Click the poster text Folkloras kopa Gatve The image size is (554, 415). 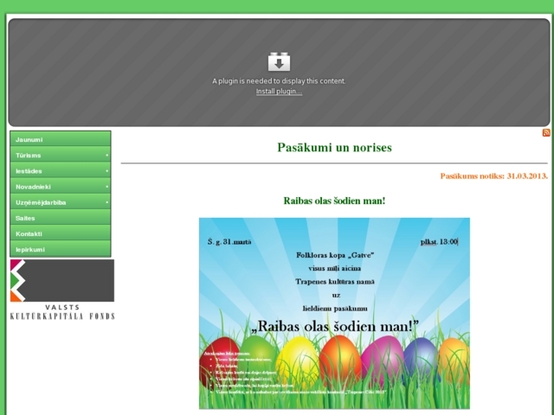click(x=335, y=255)
